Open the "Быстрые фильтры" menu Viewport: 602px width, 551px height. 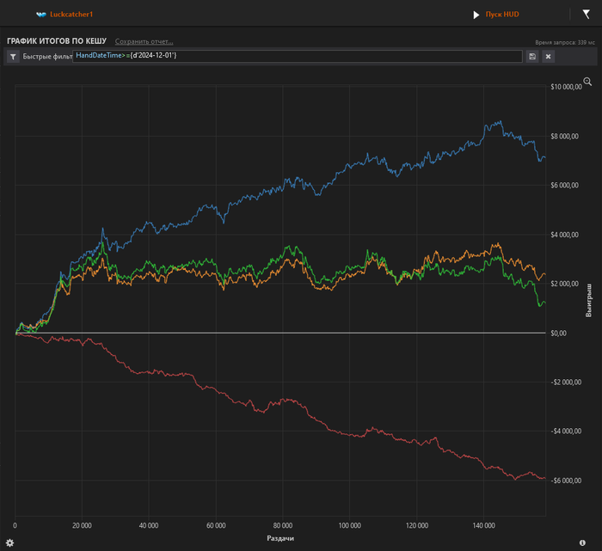coord(47,57)
